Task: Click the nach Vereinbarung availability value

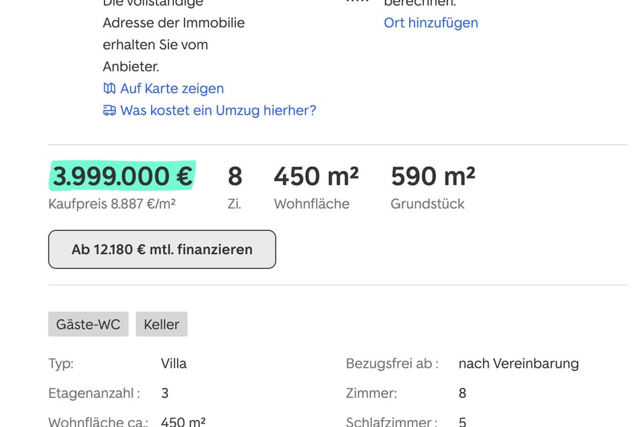Action: click(518, 364)
